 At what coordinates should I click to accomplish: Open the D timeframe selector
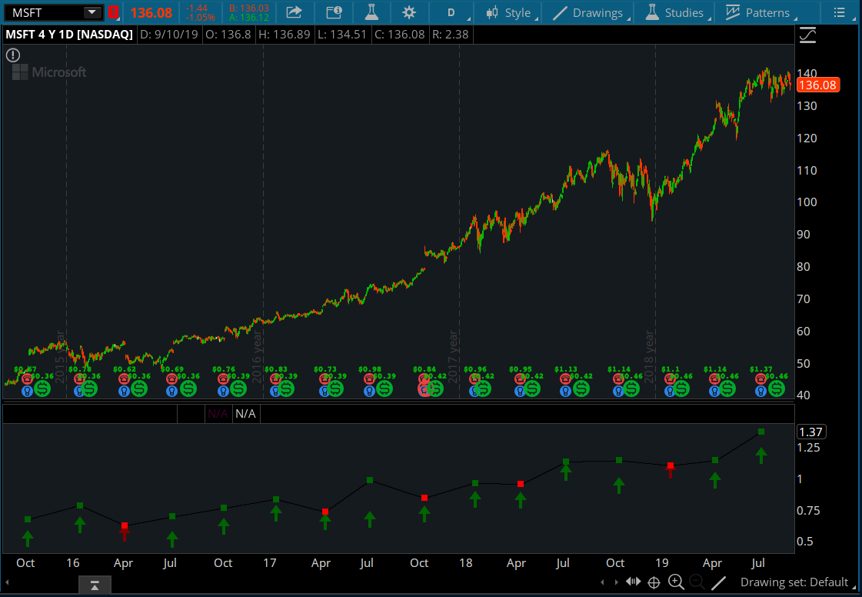point(451,12)
